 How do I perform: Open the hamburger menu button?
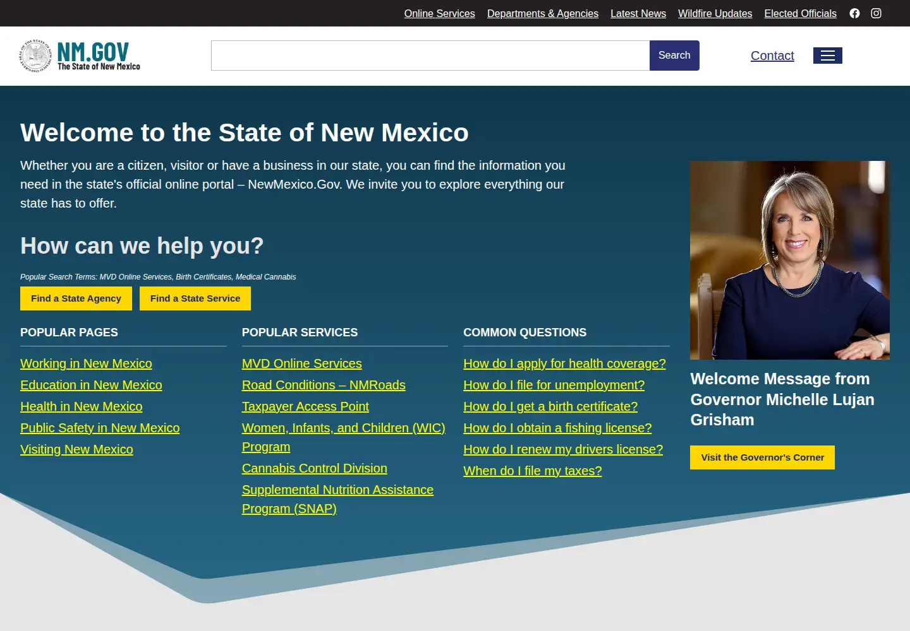coord(828,56)
